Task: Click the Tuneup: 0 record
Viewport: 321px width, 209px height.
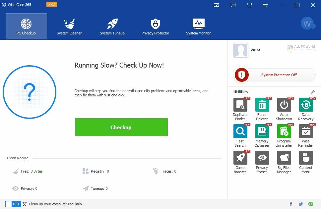Action: (x=95, y=188)
